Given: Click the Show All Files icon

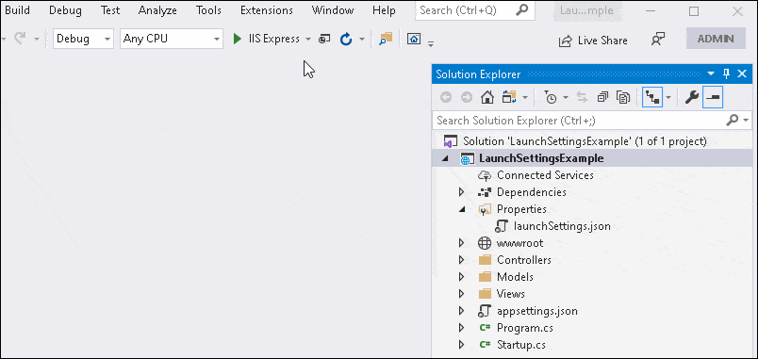Looking at the screenshot, I should pos(623,98).
